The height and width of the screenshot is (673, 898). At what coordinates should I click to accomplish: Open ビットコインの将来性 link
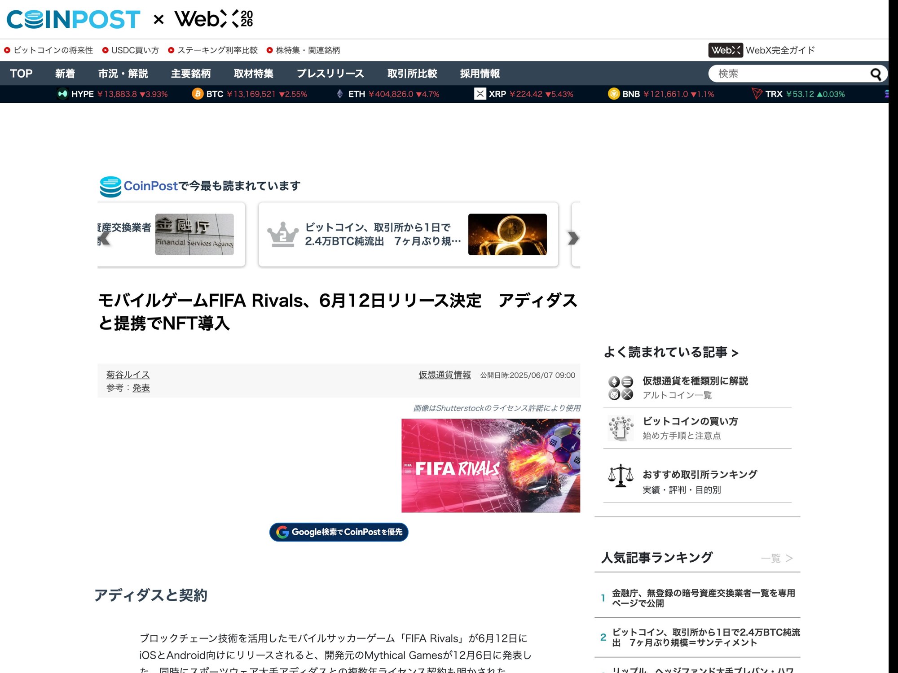pyautogui.click(x=53, y=50)
